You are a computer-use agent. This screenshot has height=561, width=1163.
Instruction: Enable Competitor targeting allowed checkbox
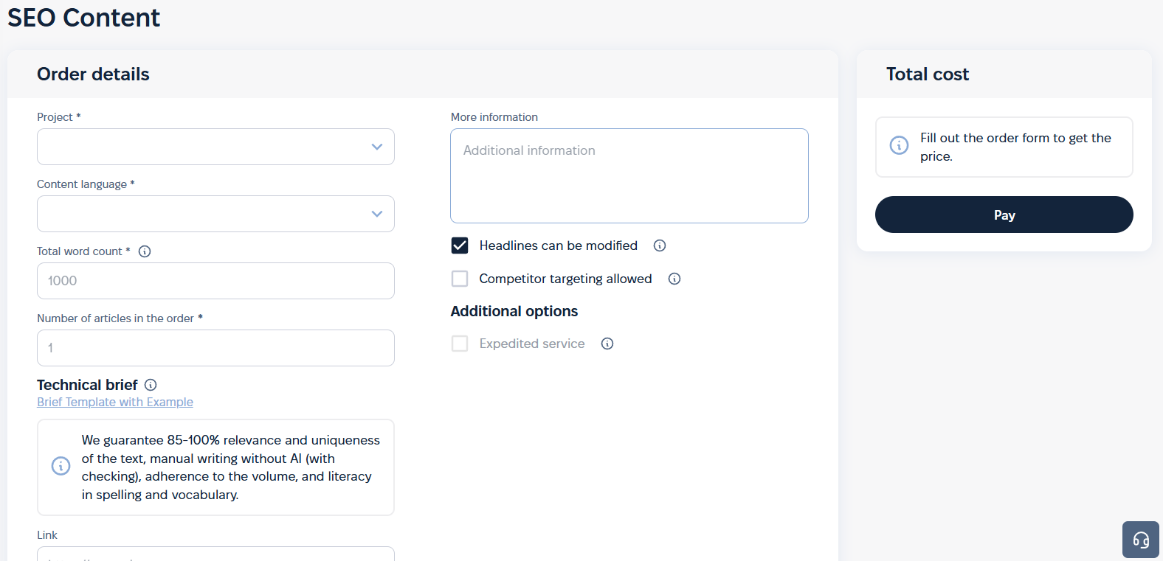pyautogui.click(x=460, y=279)
